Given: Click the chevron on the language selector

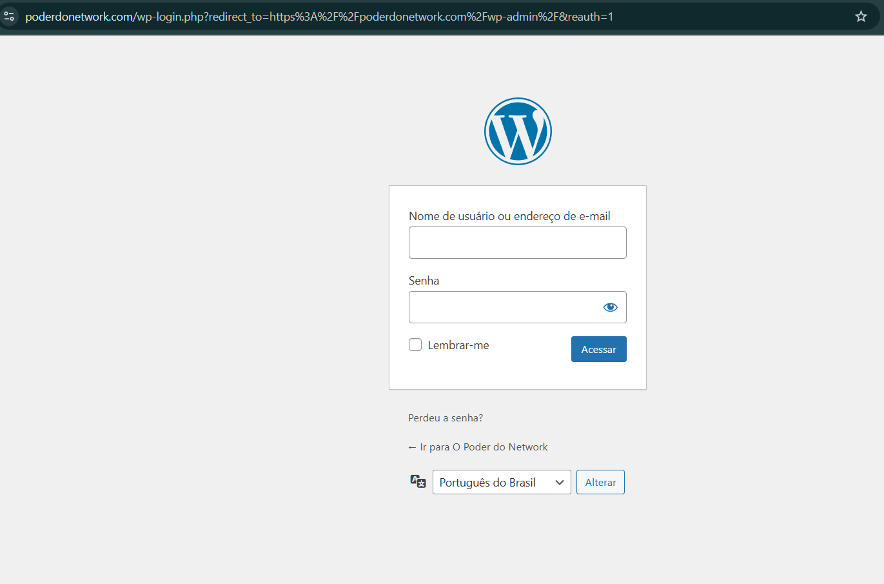Looking at the screenshot, I should coord(558,481).
